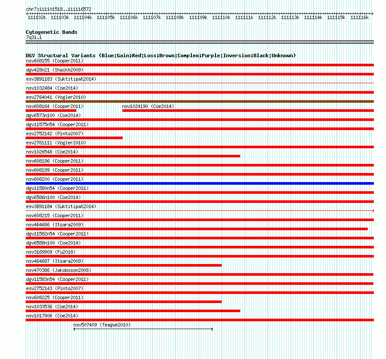
Task: Click the red bar under nsv464686
Action: pyautogui.click(x=197, y=229)
